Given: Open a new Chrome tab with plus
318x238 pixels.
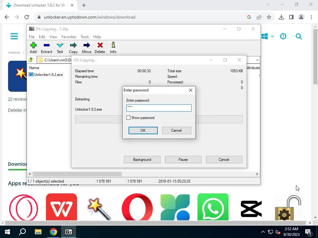Looking at the screenshot, I should [x=84, y=5].
